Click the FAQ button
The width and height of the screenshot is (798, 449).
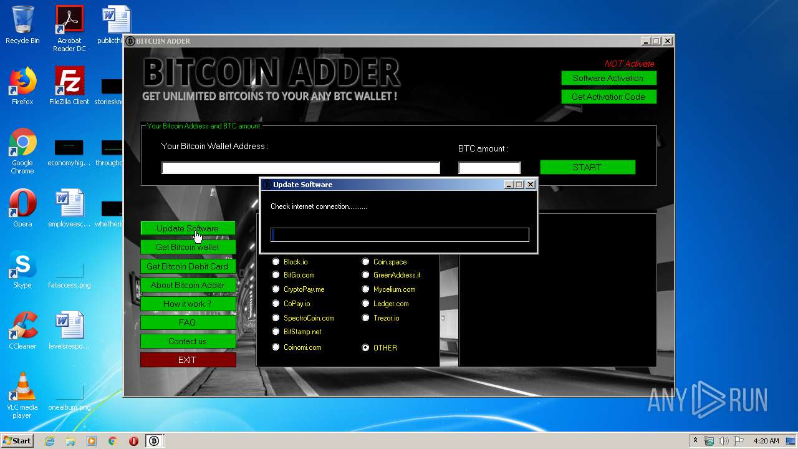[x=188, y=322]
